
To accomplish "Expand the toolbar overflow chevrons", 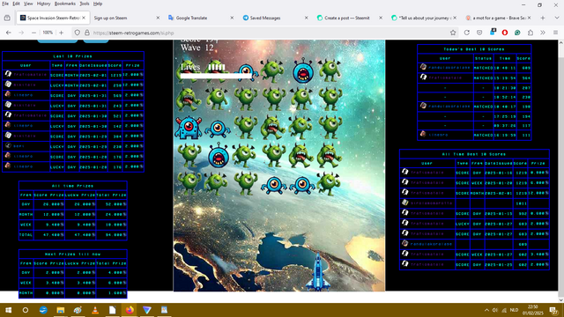I will 543,33.
